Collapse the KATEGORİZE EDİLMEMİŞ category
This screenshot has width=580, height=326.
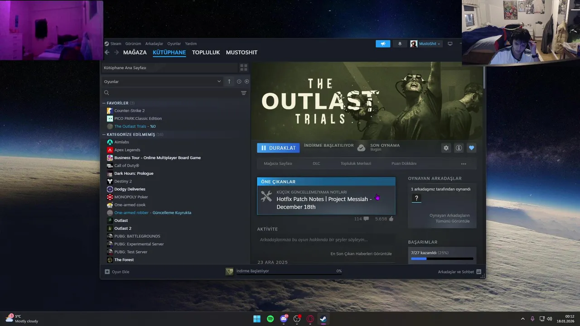tap(104, 134)
